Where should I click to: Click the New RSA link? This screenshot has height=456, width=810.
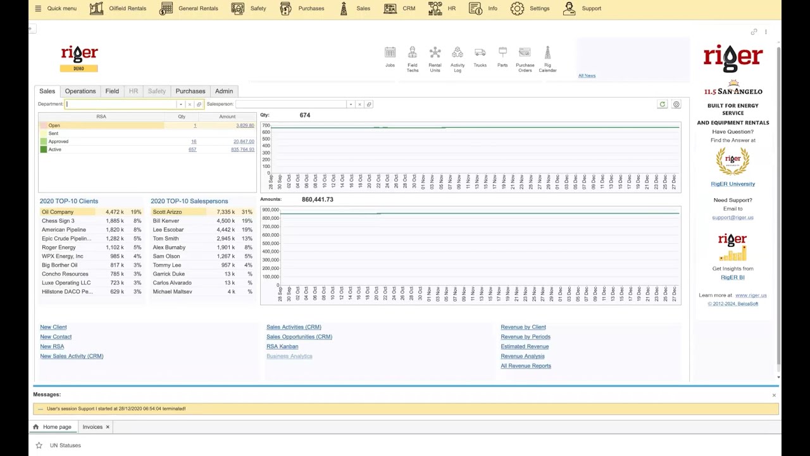coord(52,346)
